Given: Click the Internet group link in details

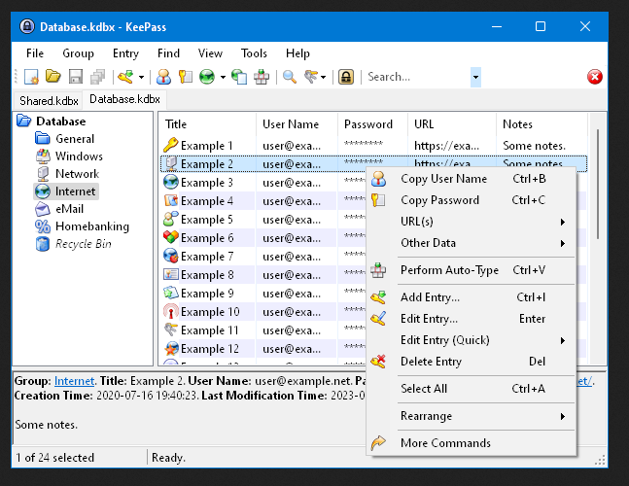Looking at the screenshot, I should click(74, 381).
